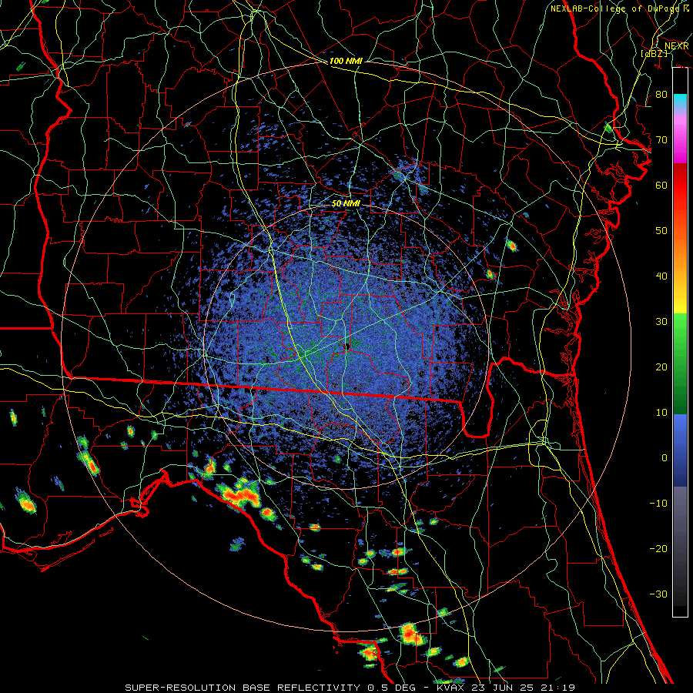Image resolution: width=693 pixels, height=693 pixels.
Task: Select the 40 value on the dBZ scale
Action: click(661, 276)
